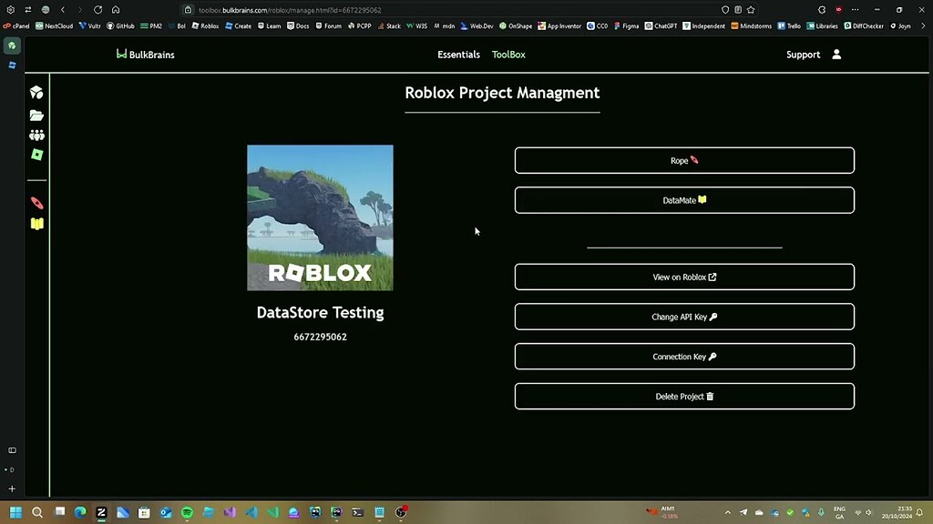Open DataMate via the yellow book sidebar icon
The image size is (933, 524).
[36, 221]
